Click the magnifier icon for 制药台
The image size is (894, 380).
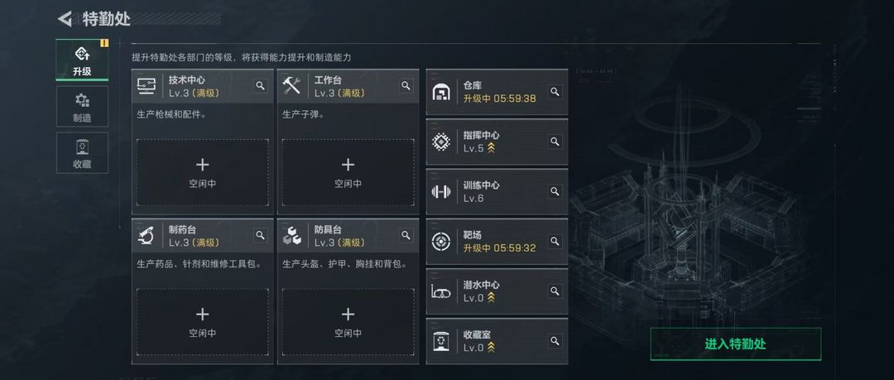click(x=261, y=235)
